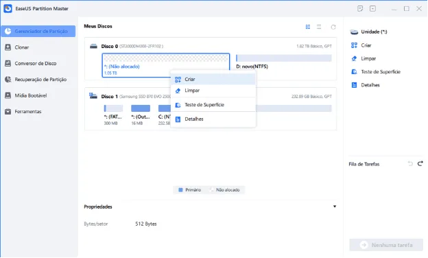This screenshot has height=258, width=428.
Task: Click the undo arrow in Fila de Tarefas
Action: [x=410, y=164]
